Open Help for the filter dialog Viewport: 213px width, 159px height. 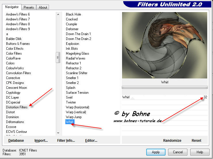click(200, 152)
